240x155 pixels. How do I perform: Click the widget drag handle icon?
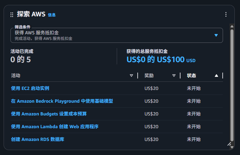click(12, 15)
